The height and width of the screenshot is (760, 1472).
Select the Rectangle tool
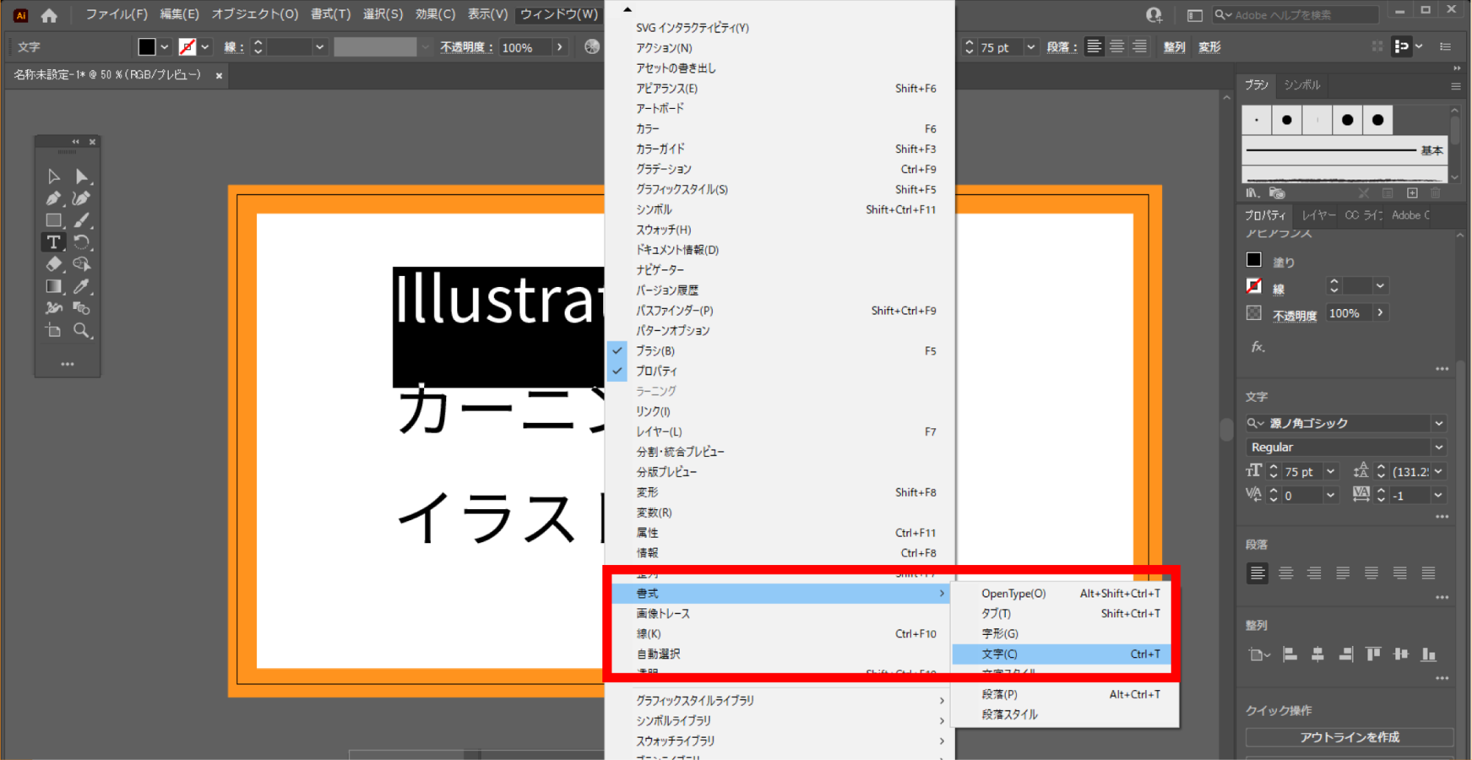(x=54, y=220)
